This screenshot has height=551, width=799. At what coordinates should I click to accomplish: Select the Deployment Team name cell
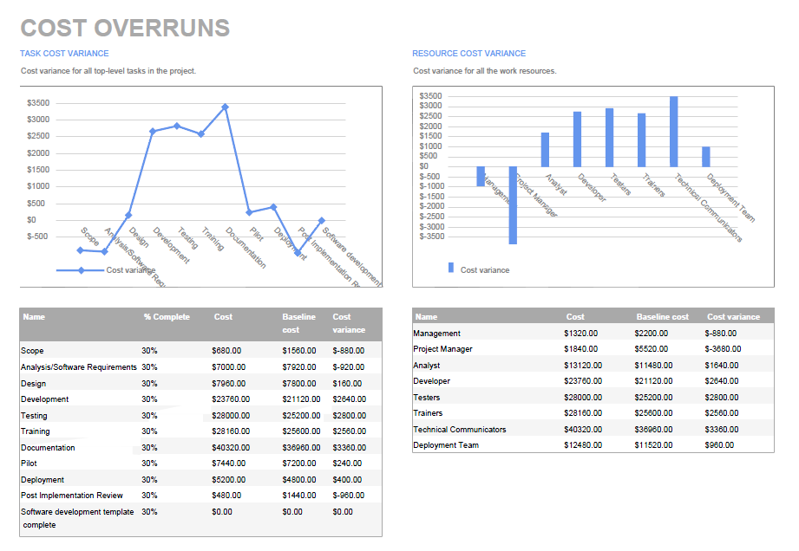pos(446,445)
